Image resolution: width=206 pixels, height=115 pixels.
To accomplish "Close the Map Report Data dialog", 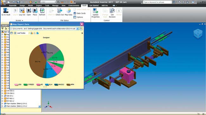I will pyautogui.click(x=82, y=24).
